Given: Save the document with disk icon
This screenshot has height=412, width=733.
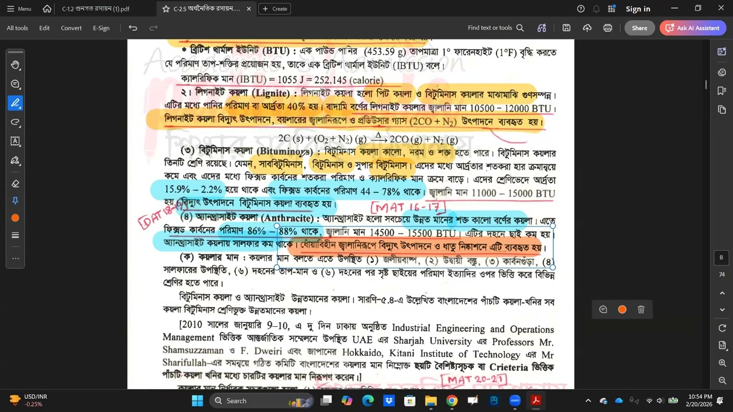Looking at the screenshot, I should 566,28.
